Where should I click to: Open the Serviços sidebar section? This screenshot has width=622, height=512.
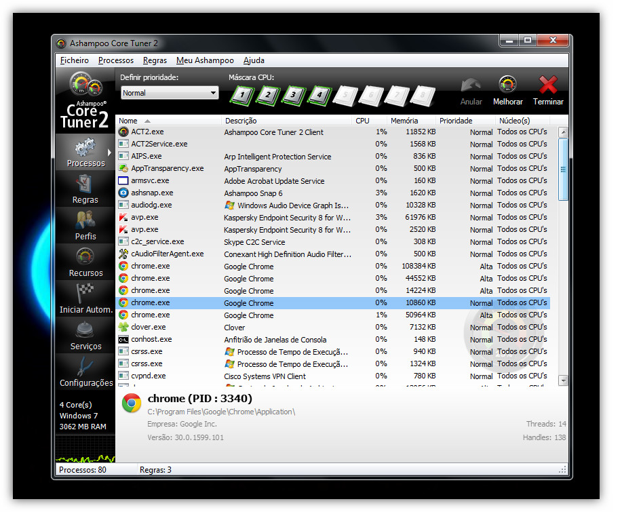tap(85, 336)
